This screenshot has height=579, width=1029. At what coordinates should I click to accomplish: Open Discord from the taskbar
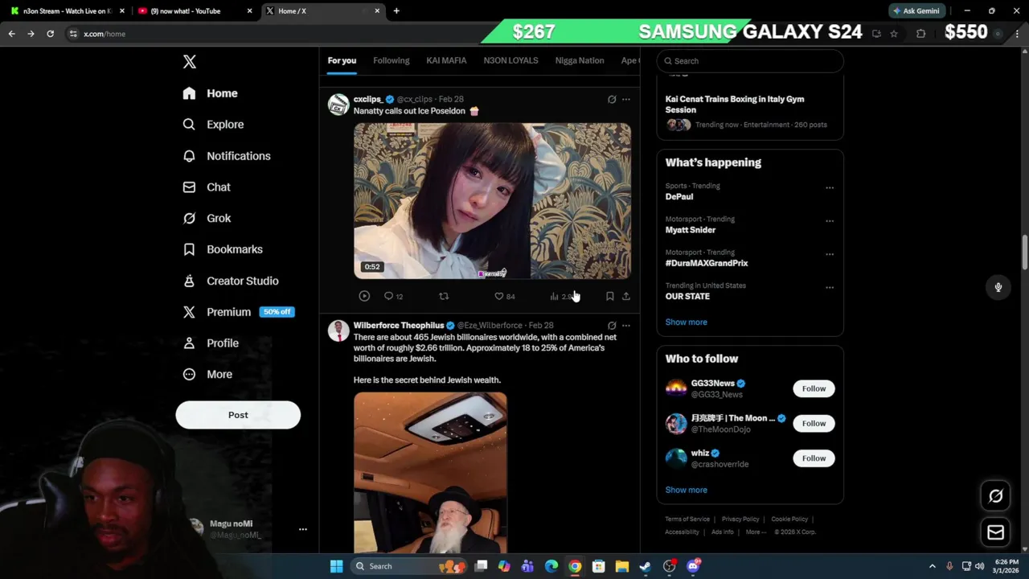pyautogui.click(x=693, y=566)
